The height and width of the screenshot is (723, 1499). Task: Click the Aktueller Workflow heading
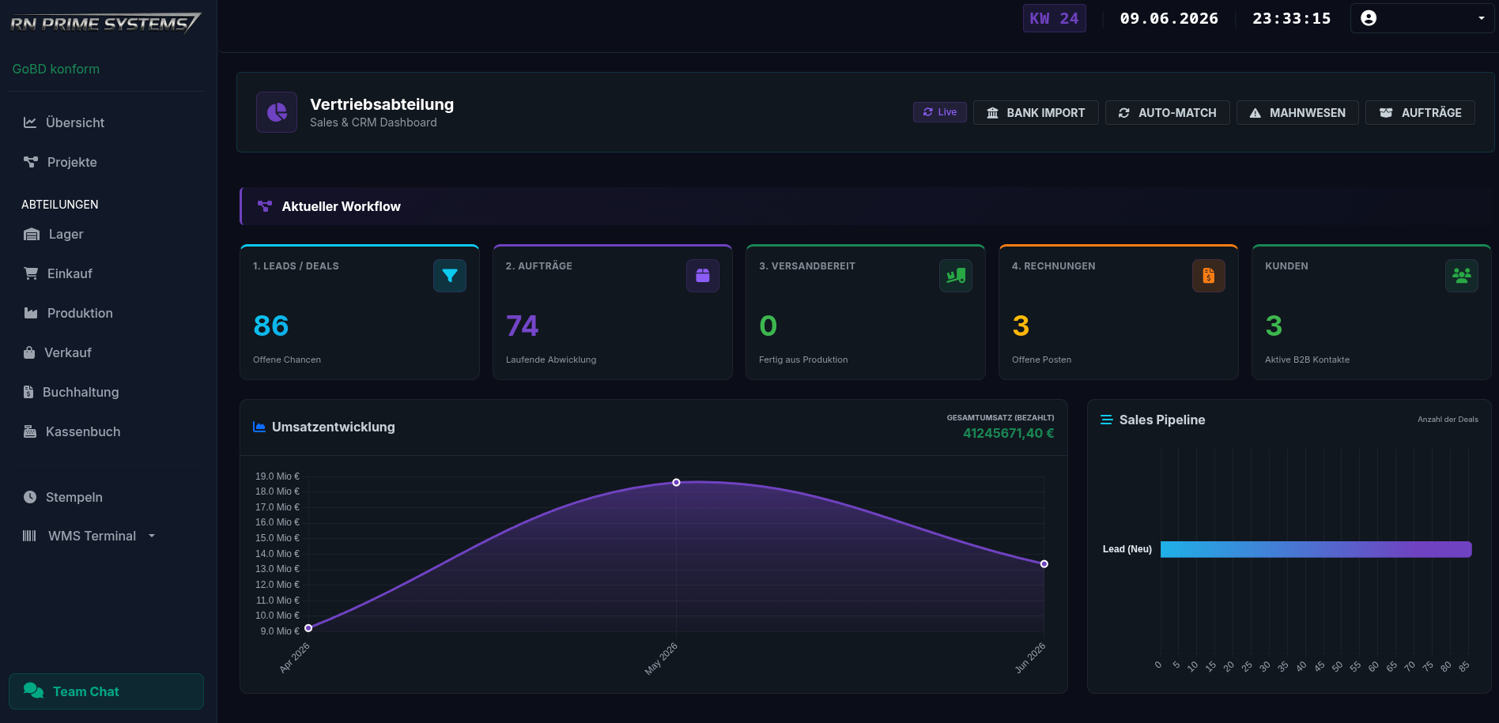342,206
